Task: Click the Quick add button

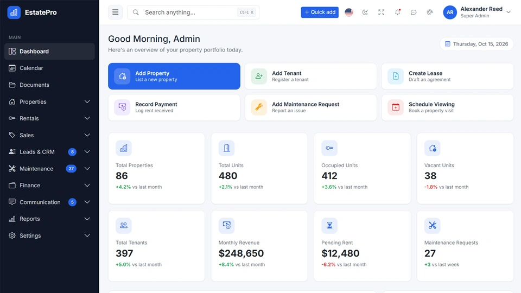Action: click(320, 12)
